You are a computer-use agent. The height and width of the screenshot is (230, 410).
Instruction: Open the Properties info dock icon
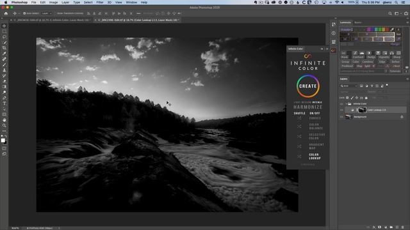(333, 33)
